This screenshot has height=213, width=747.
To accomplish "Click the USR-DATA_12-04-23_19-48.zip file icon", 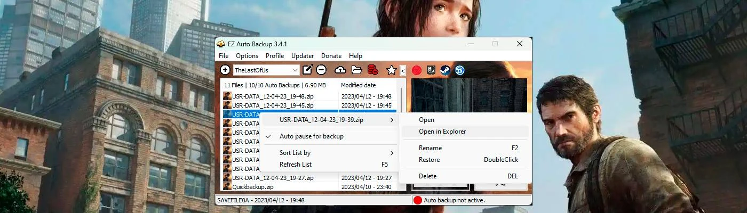I will pyautogui.click(x=227, y=96).
